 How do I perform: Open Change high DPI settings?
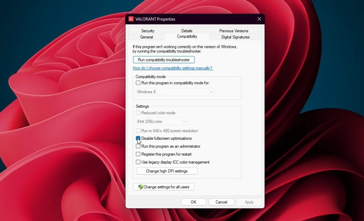tap(167, 171)
